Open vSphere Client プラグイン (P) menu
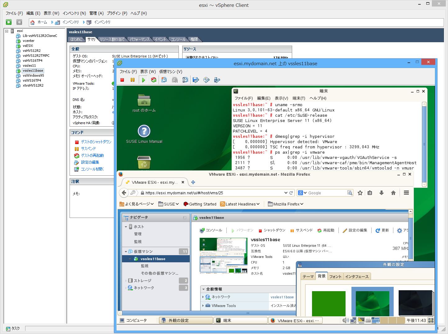This screenshot has width=448, height=334. (x=117, y=13)
